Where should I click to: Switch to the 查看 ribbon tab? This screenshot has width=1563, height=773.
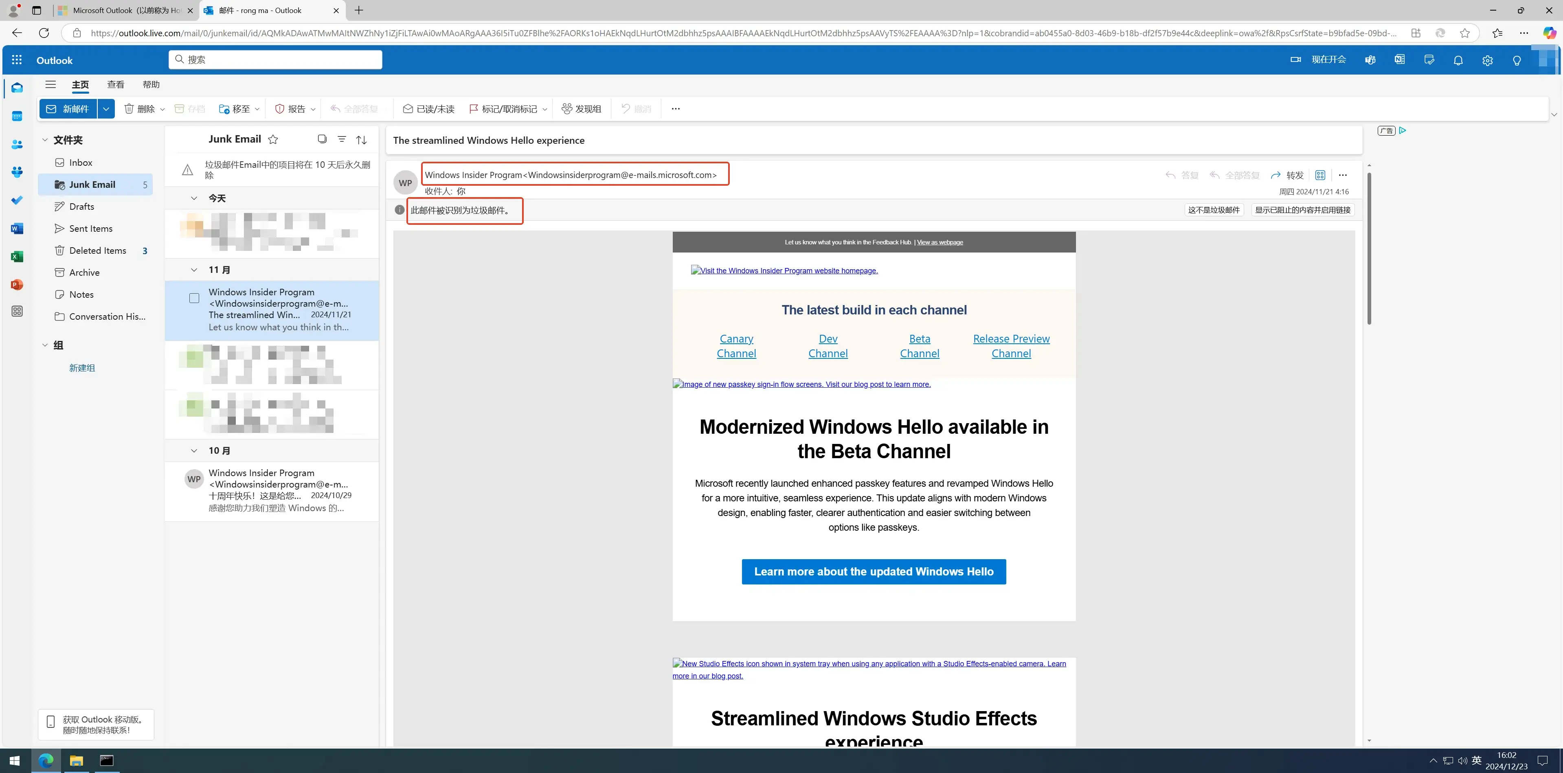[115, 84]
